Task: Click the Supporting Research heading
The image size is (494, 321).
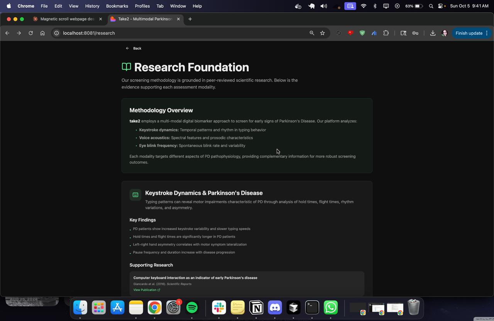Action: click(x=151, y=265)
